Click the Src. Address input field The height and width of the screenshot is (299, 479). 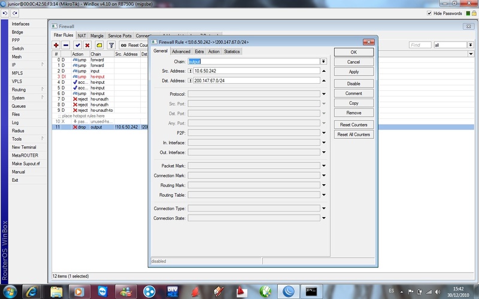click(x=257, y=71)
